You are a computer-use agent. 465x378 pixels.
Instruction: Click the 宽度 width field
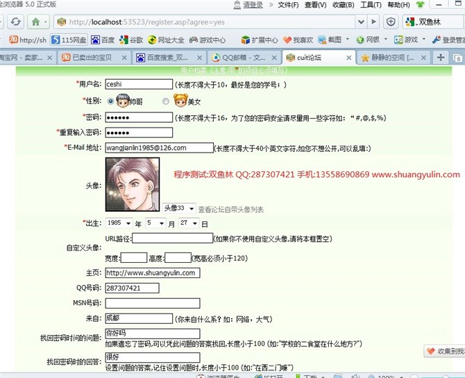click(x=134, y=258)
